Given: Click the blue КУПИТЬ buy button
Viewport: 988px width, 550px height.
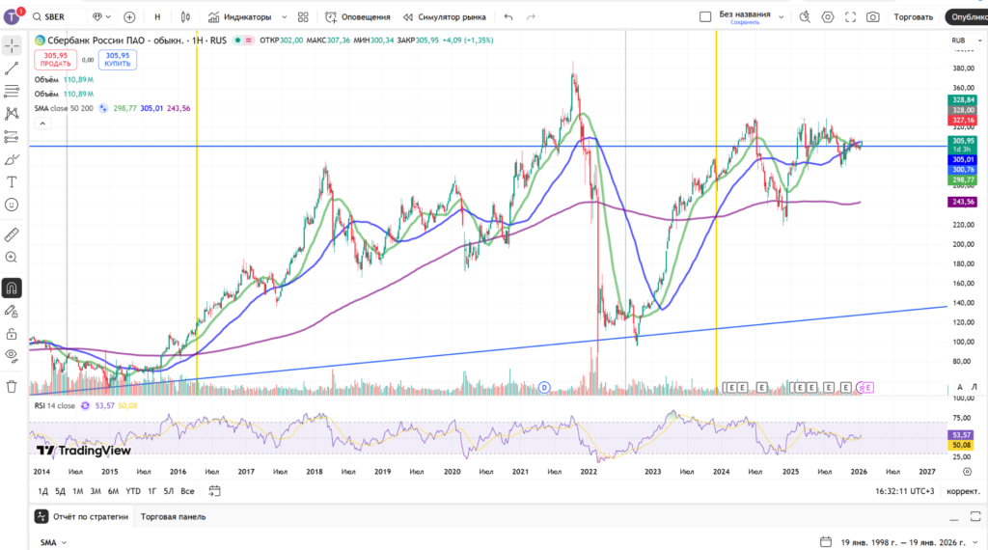Looking at the screenshot, I should pos(117,60).
